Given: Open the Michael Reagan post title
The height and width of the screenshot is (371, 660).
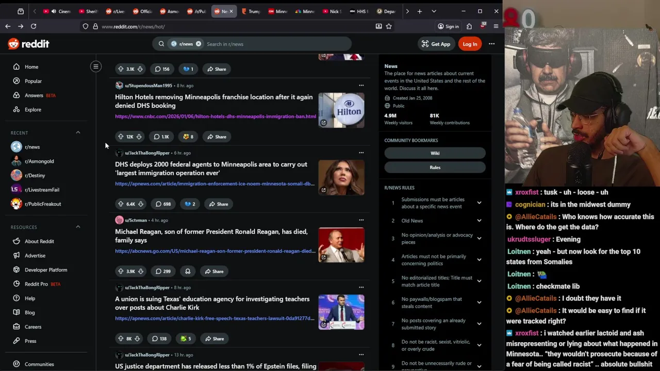Looking at the screenshot, I should pos(211,236).
